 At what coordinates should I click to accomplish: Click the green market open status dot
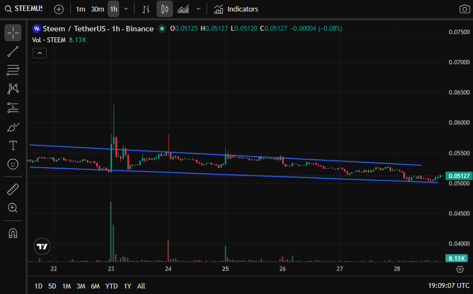(x=162, y=29)
